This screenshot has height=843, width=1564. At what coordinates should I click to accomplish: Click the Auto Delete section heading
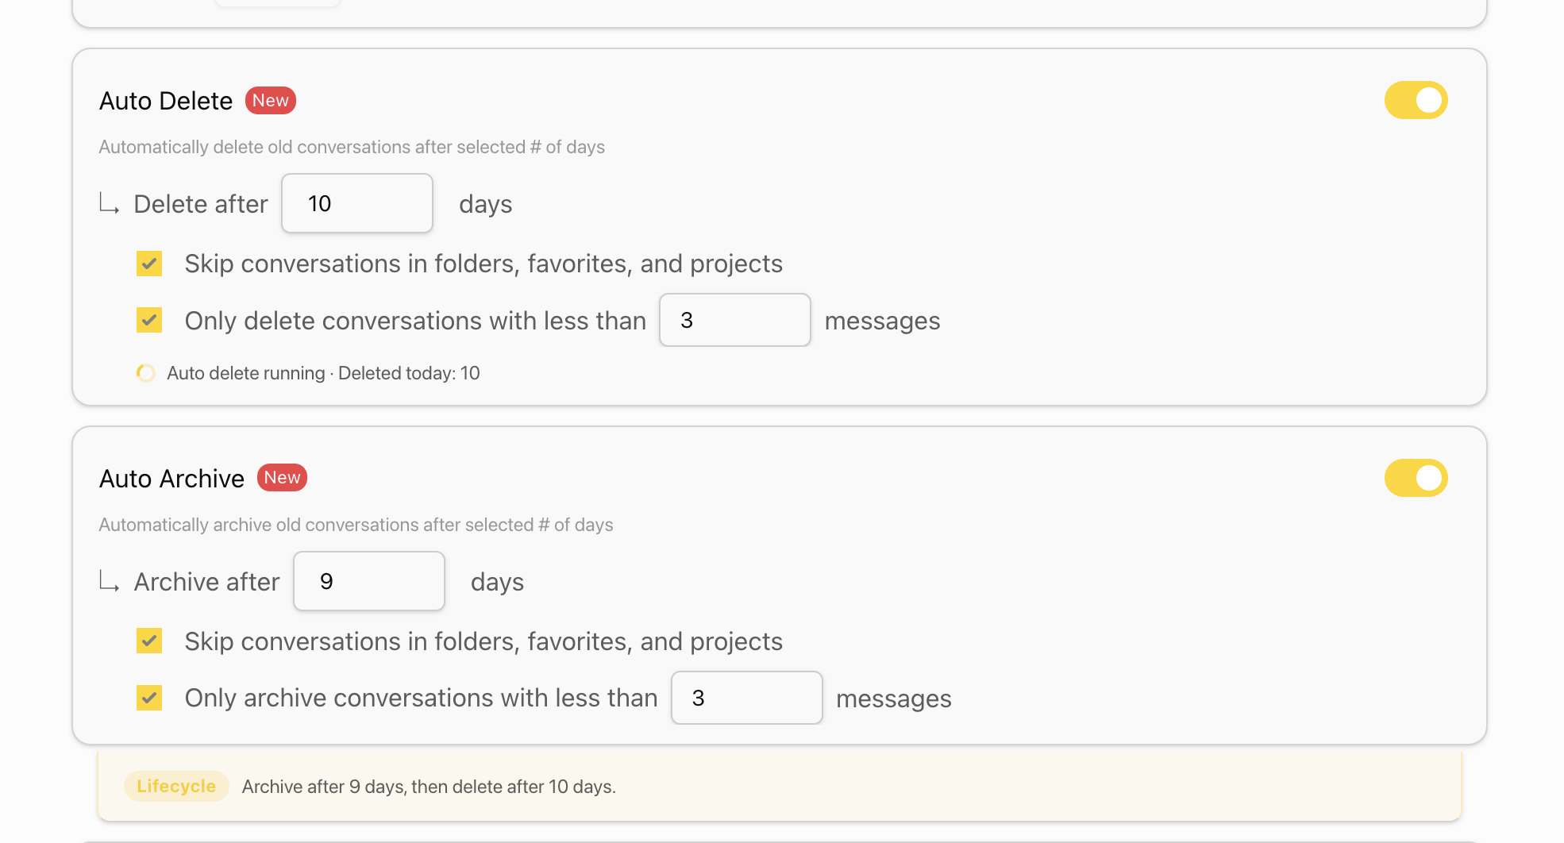(x=166, y=101)
